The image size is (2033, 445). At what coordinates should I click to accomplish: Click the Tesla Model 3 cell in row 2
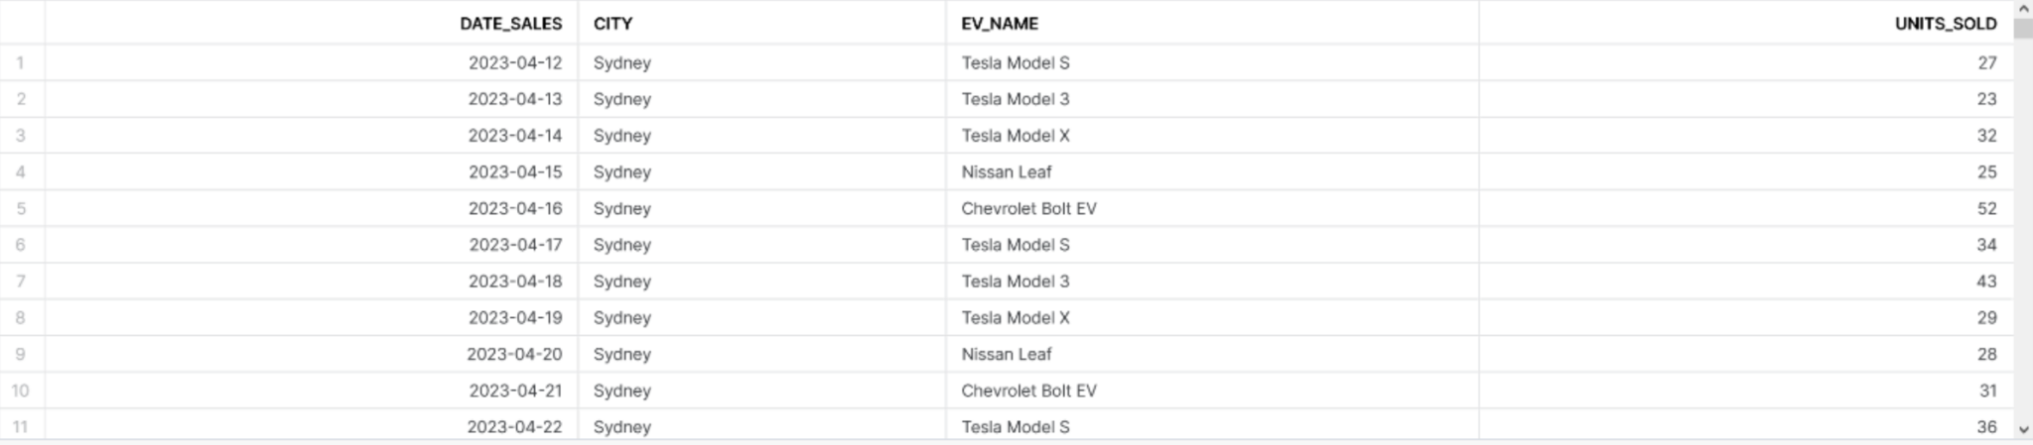coord(1212,99)
